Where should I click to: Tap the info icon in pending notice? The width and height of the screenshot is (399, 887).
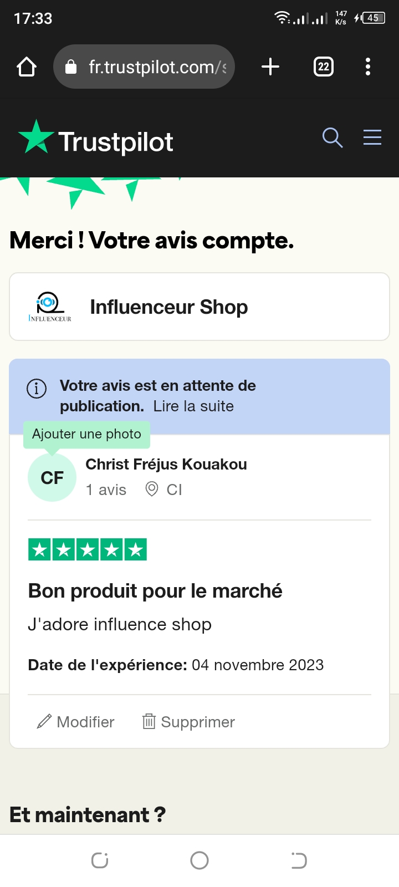pos(37,388)
